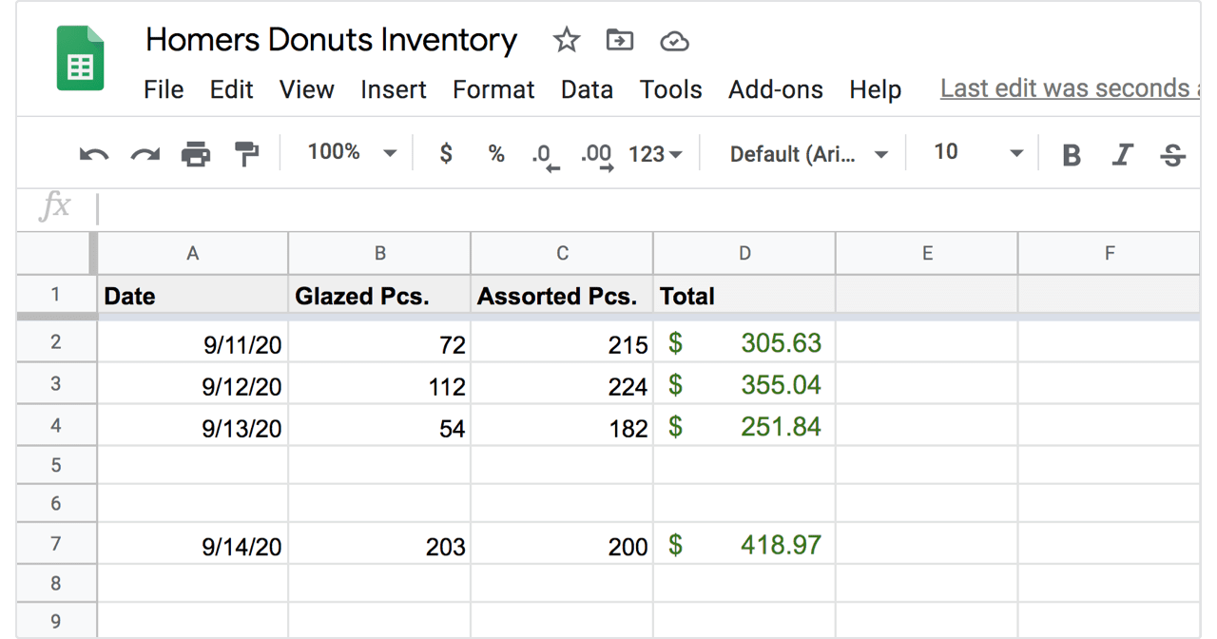Open the Add-ons menu

776,89
